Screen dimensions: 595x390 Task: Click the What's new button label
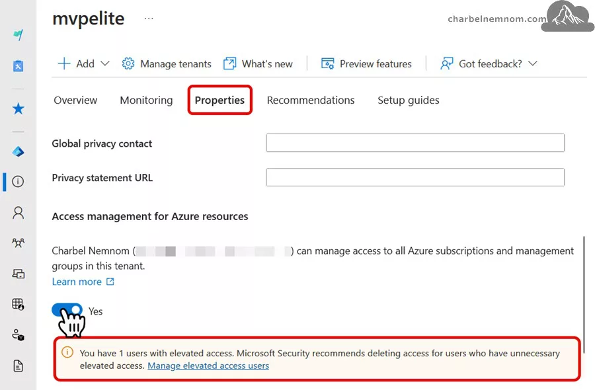(x=267, y=63)
